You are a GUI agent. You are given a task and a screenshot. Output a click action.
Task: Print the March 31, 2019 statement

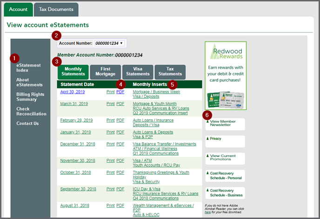click(x=110, y=104)
